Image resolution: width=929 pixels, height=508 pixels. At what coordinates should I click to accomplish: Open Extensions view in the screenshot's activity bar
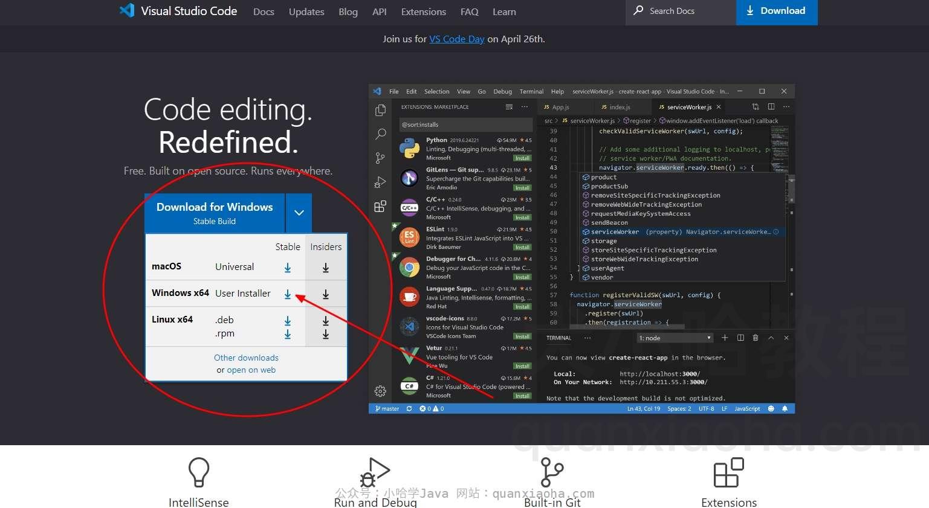(380, 207)
